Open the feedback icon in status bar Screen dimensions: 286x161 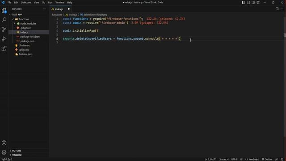pos(277,159)
